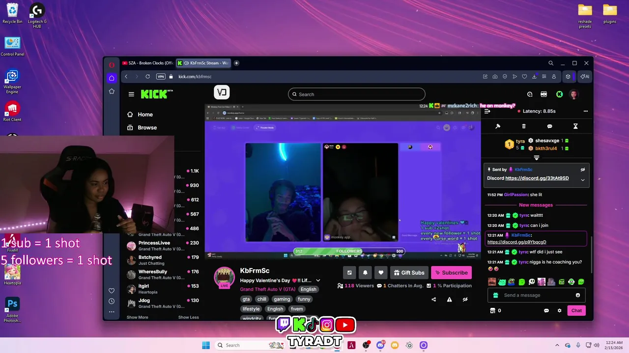The image size is (629, 353).
Task: Open the hourglass slow mode icon
Action: pyautogui.click(x=575, y=126)
